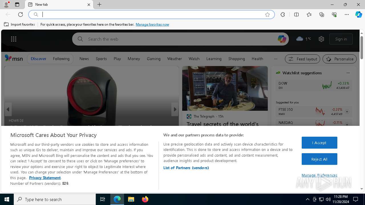Toggle split screen view icon
This screenshot has width=365, height=205.
[x=296, y=15]
